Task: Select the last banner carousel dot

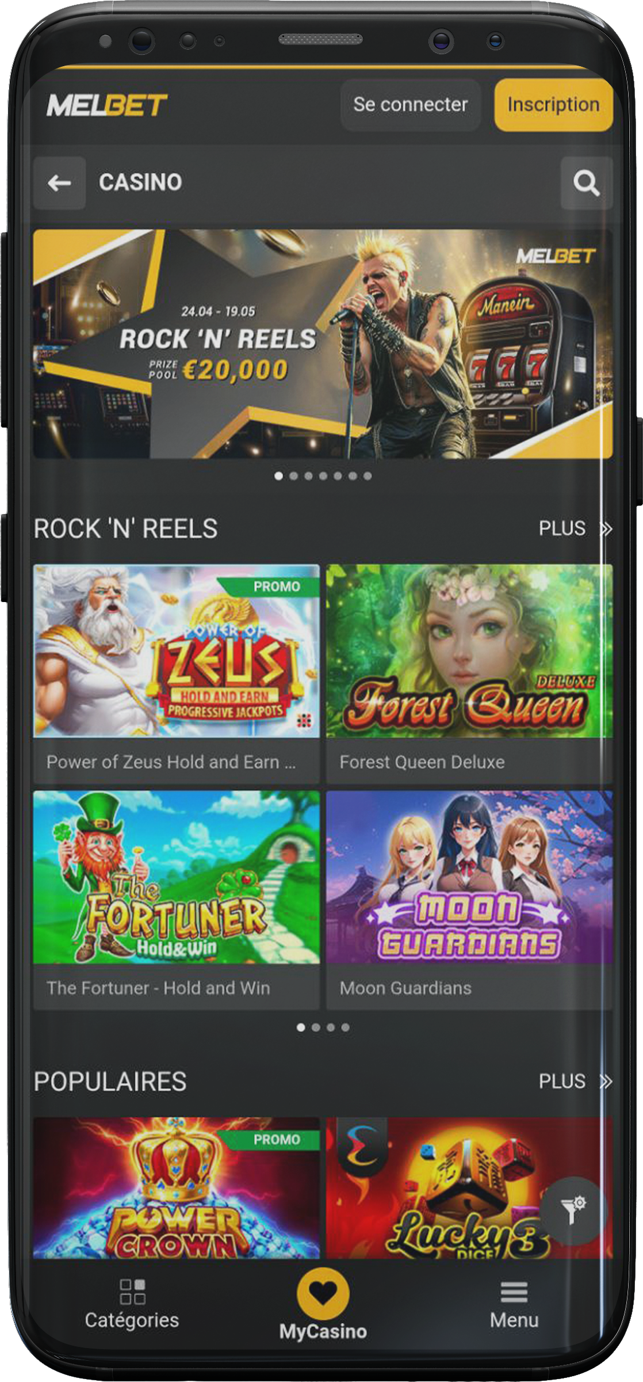Action: [x=368, y=476]
